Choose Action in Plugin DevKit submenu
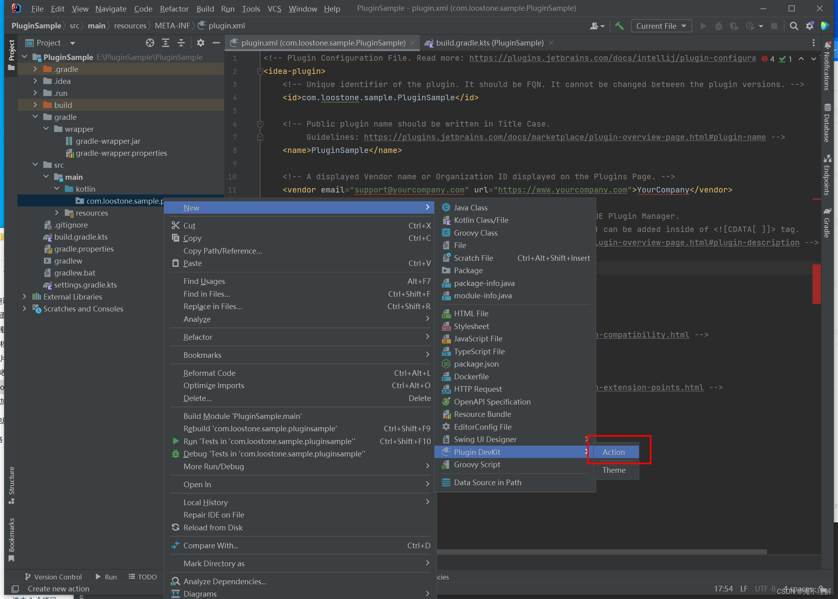838x599 pixels. [x=616, y=452]
